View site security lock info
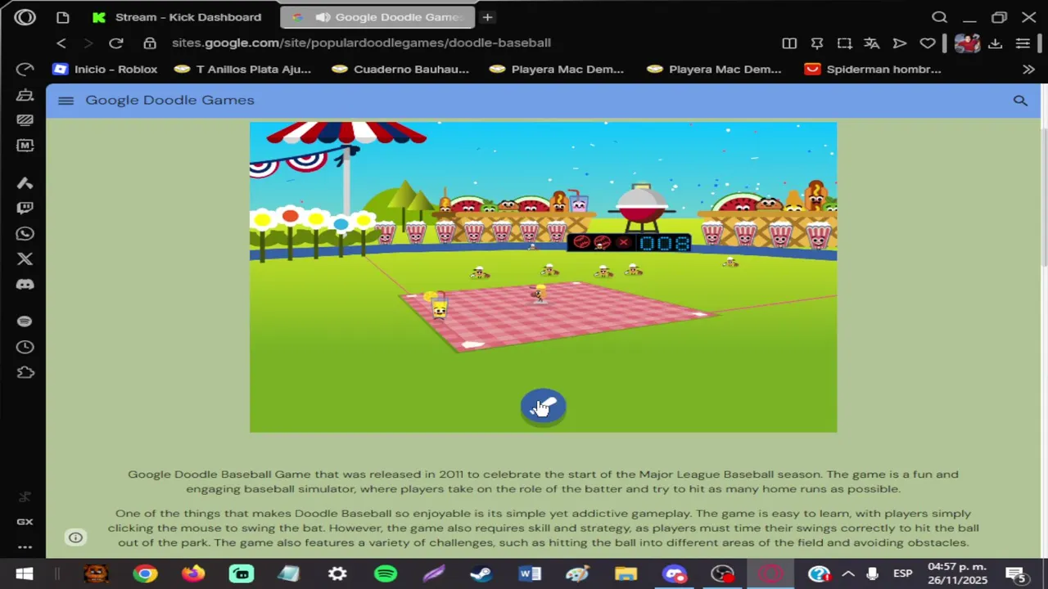 [x=150, y=43]
